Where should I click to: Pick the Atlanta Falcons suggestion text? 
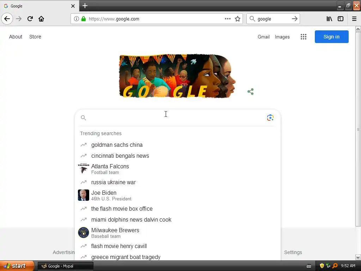point(110,166)
